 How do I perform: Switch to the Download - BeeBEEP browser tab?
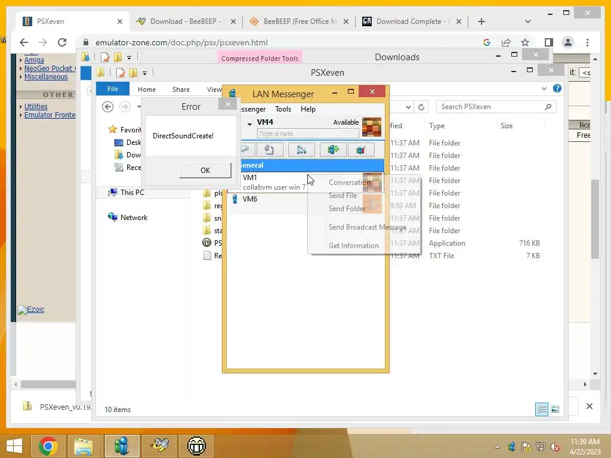[x=186, y=21]
